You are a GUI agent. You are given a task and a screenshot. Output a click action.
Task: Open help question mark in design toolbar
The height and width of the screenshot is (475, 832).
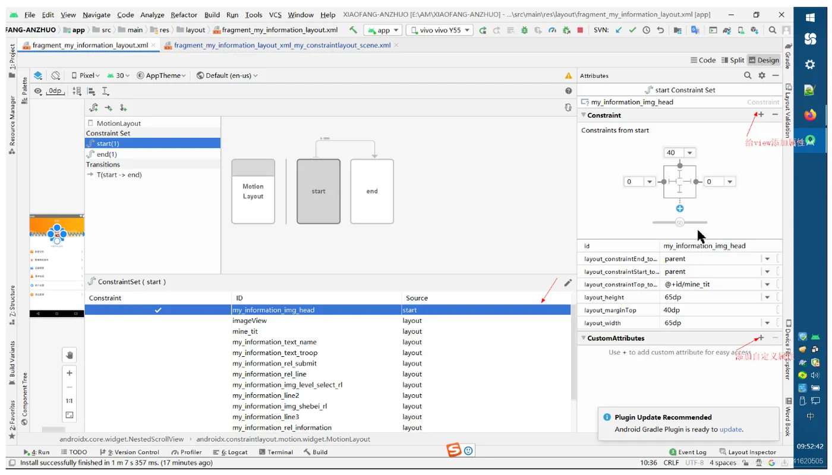569,91
